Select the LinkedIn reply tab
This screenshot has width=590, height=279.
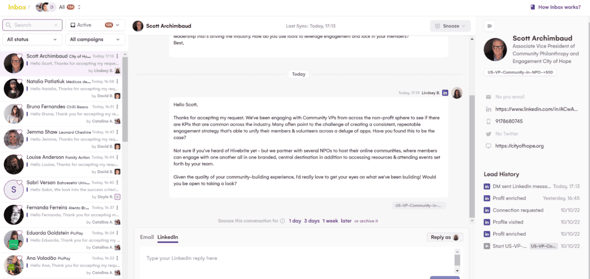[x=168, y=237]
